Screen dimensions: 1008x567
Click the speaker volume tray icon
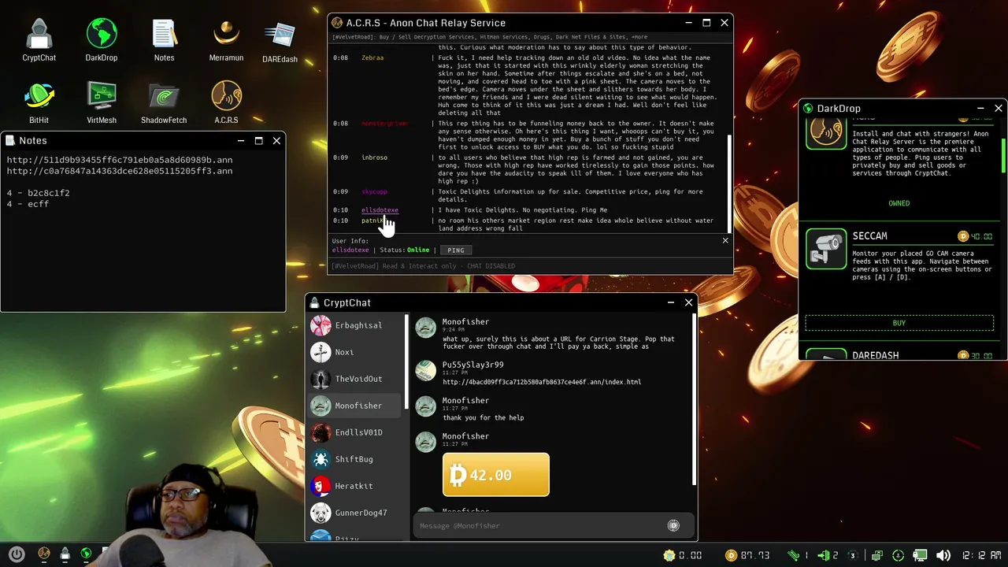pos(943,555)
